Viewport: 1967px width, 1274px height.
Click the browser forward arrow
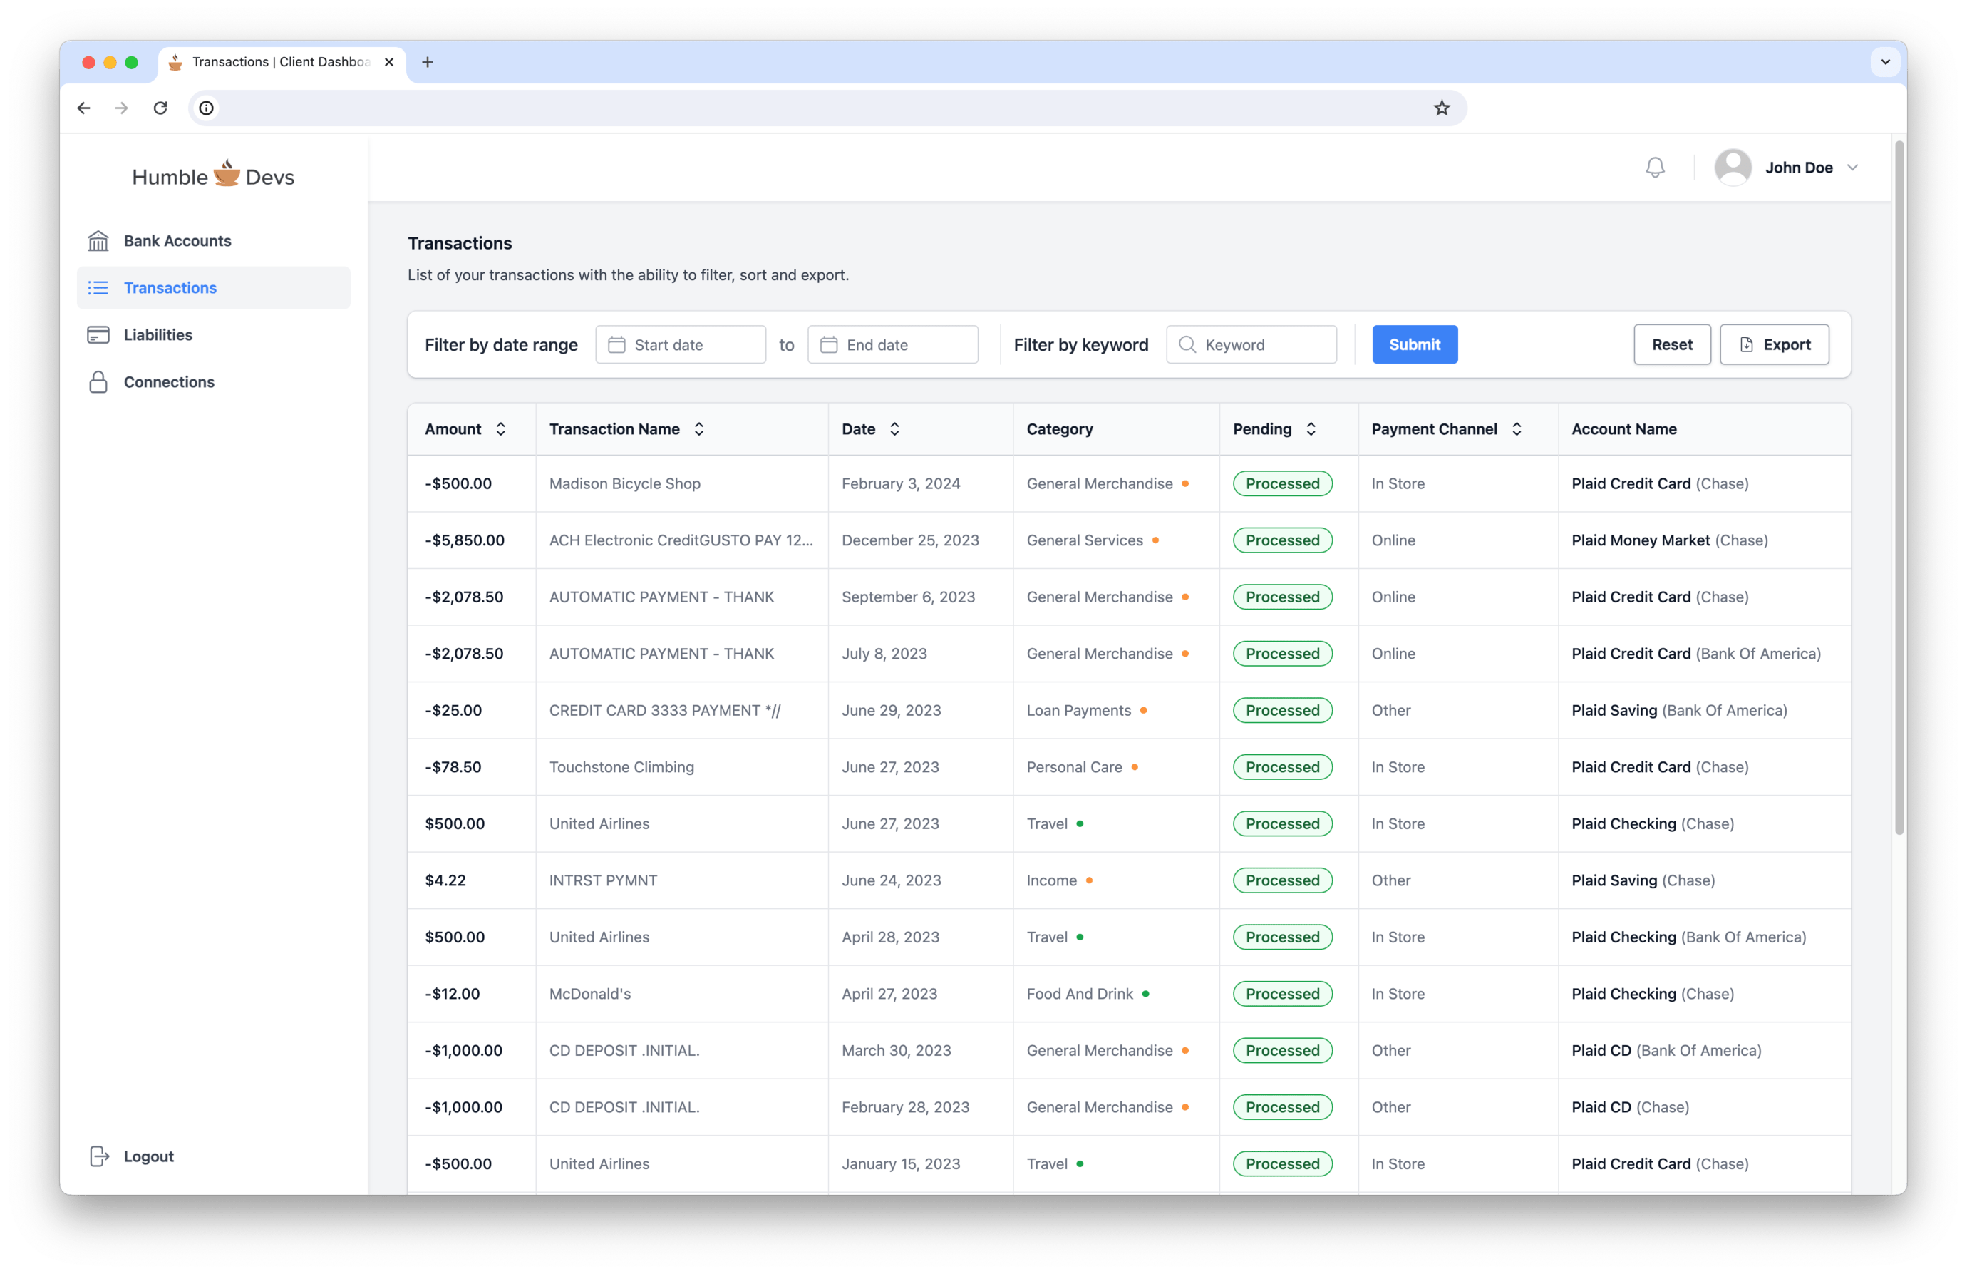(121, 108)
